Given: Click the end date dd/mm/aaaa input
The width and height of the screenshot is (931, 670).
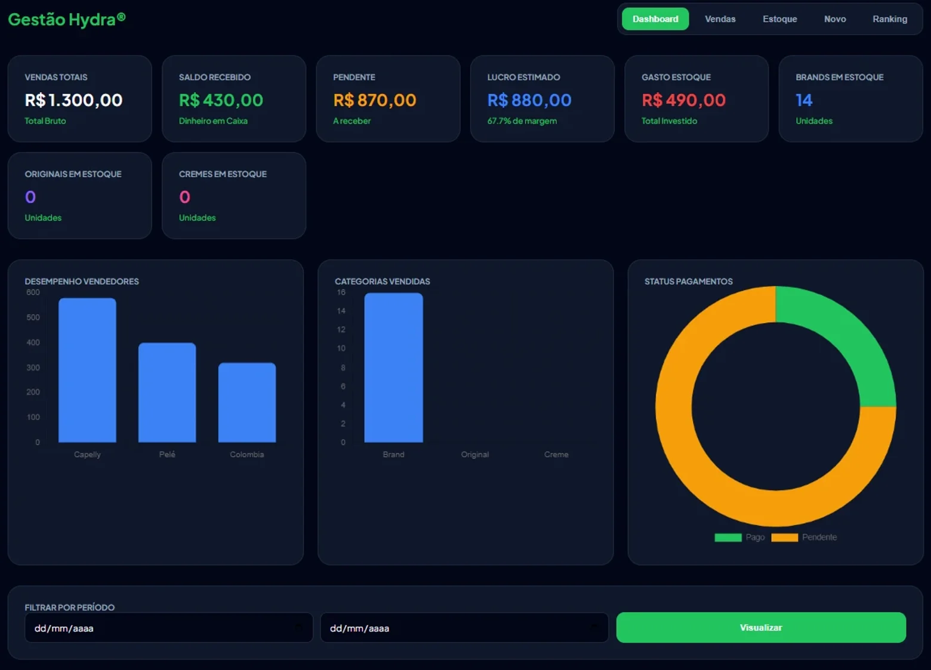Looking at the screenshot, I should (x=464, y=627).
